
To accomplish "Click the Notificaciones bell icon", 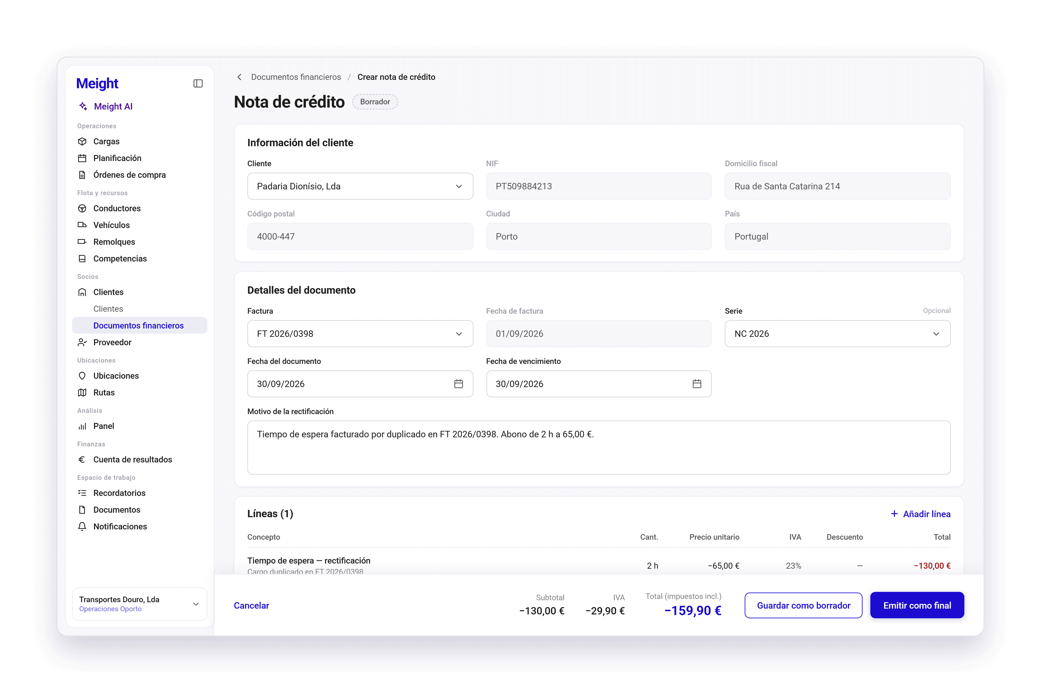I will click(x=82, y=526).
